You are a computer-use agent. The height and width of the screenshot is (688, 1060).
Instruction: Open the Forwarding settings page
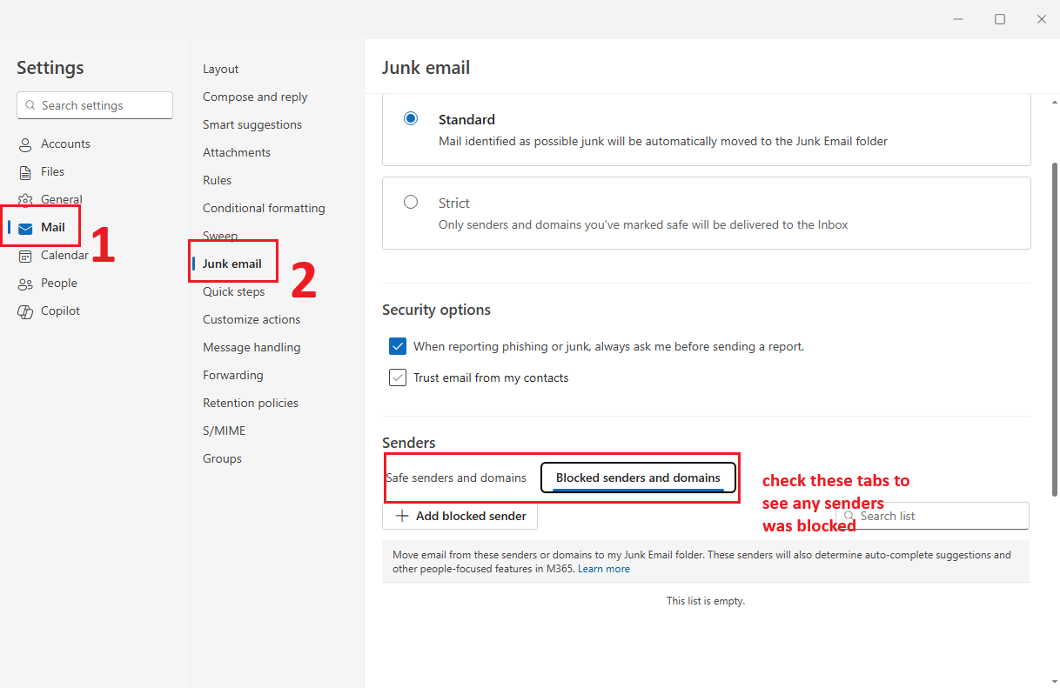232,375
